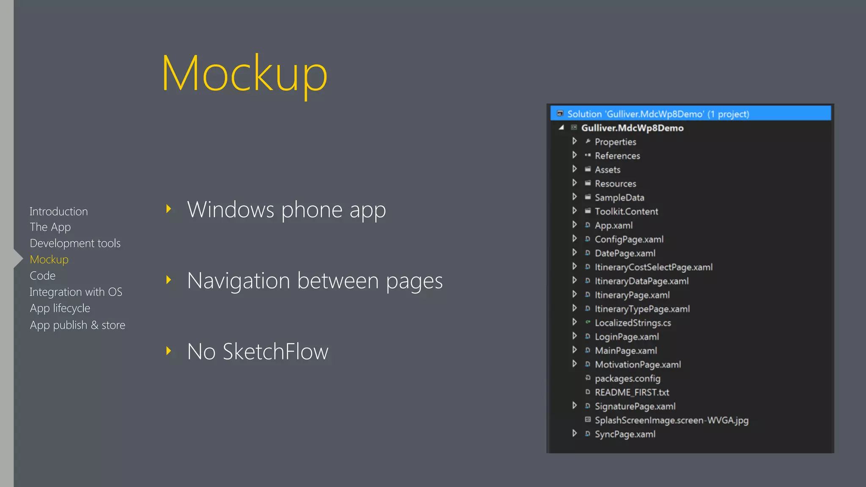The width and height of the screenshot is (866, 487).
Task: Click the project icon next to Gulliver.MdcWp8Demo
Action: click(574, 127)
